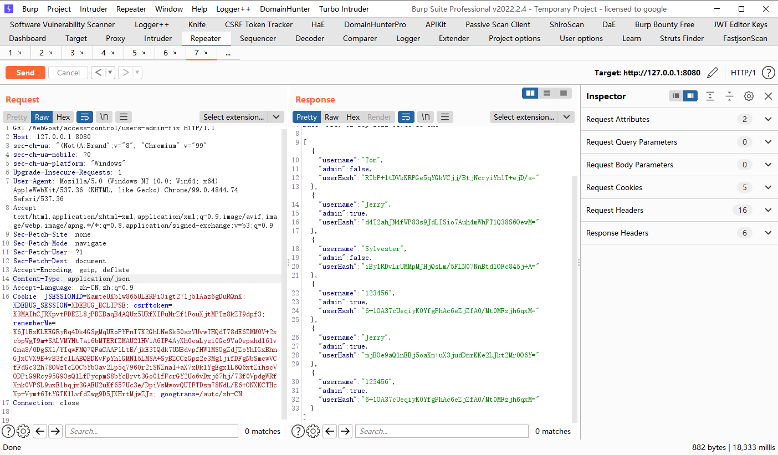The image size is (778, 455).
Task: Open help via question mark beside HTTP/1
Action: pyautogui.click(x=768, y=73)
